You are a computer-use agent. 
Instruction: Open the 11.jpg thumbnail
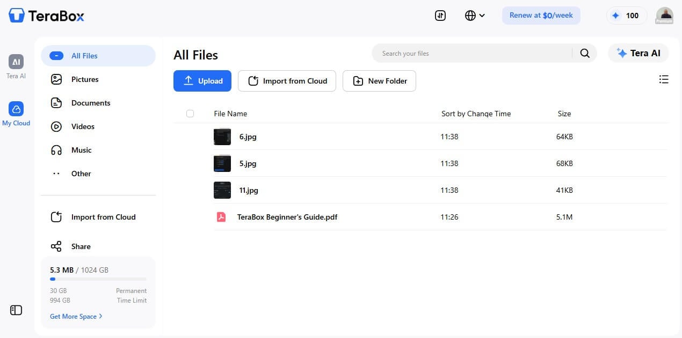[x=222, y=190]
